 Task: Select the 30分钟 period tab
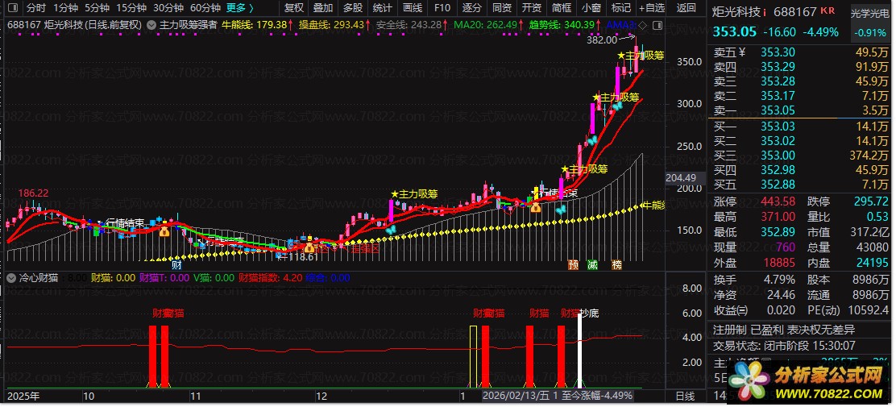(168, 8)
